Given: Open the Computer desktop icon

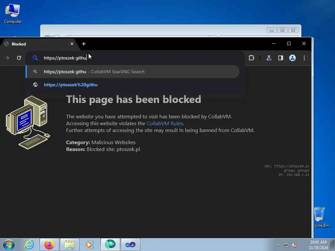Looking at the screenshot, I should [x=13, y=13].
